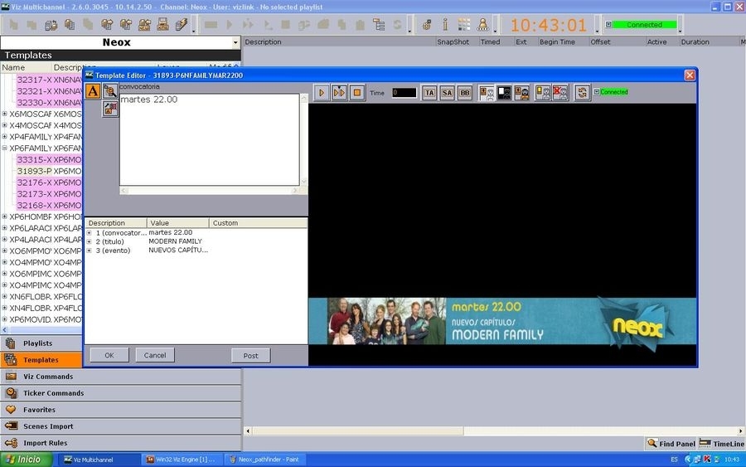Click the refresh arrows icon in Template Editor
The image size is (746, 467).
pos(582,92)
